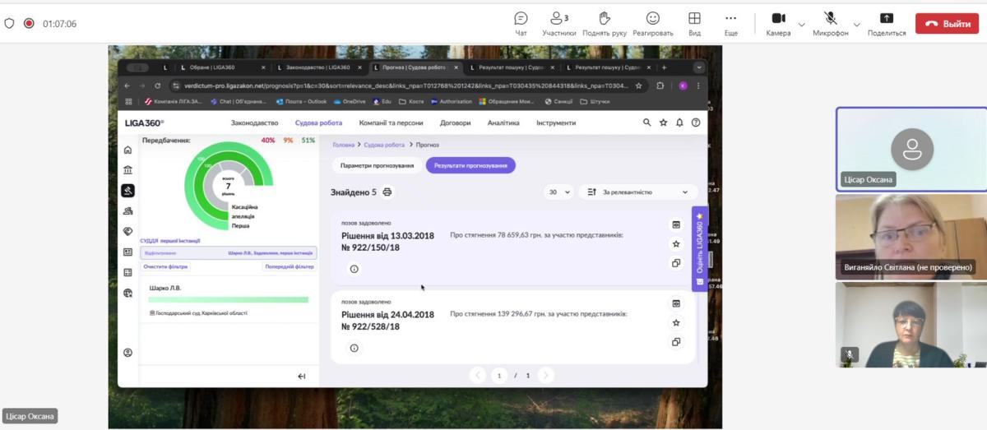The image size is (987, 430).
Task: Expand the camera options chevron
Action: pyautogui.click(x=802, y=25)
